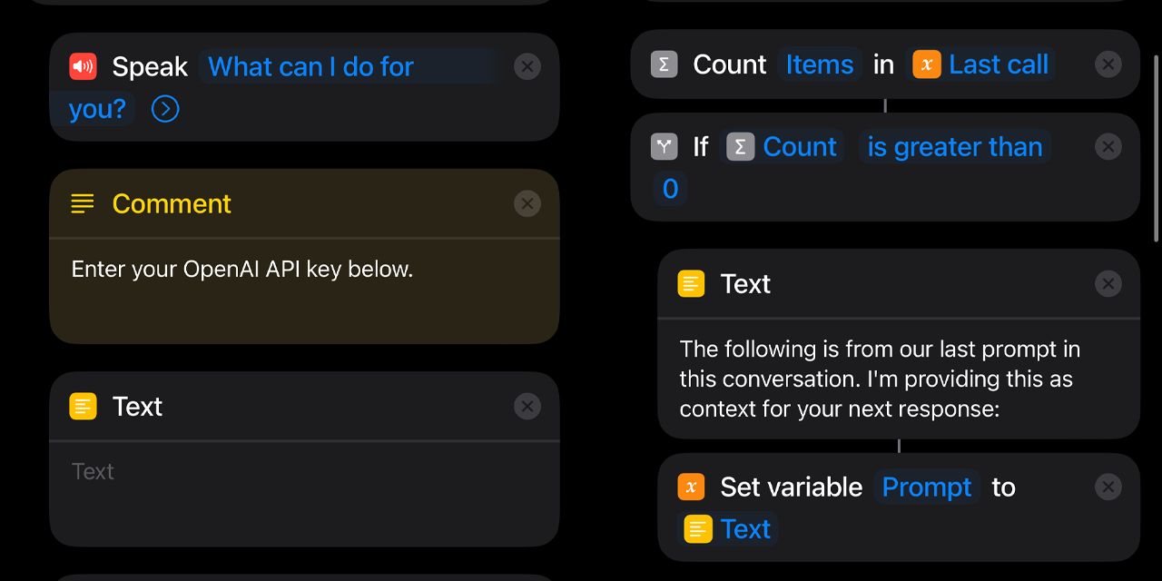Image resolution: width=1162 pixels, height=581 pixels.
Task: Click the Speak action's speaker icon
Action: tap(83, 65)
